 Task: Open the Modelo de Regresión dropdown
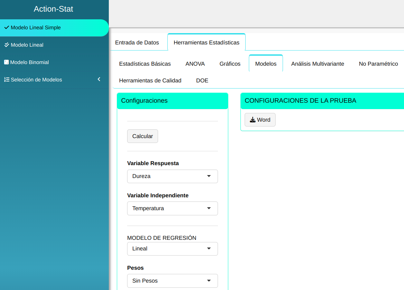pyautogui.click(x=172, y=249)
